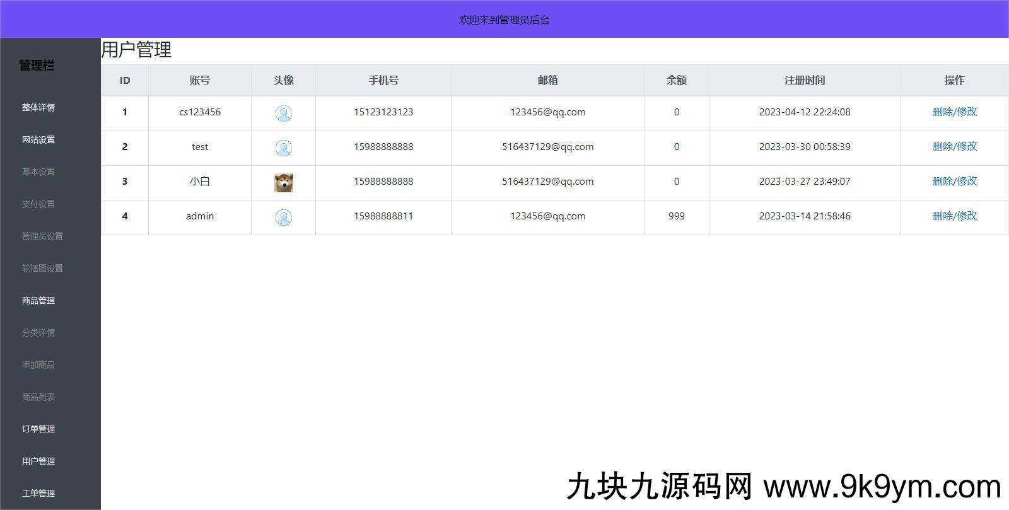Screen dimensions: 1009x510
Task: Open 整体详情 in the sidebar
Action: tap(38, 107)
